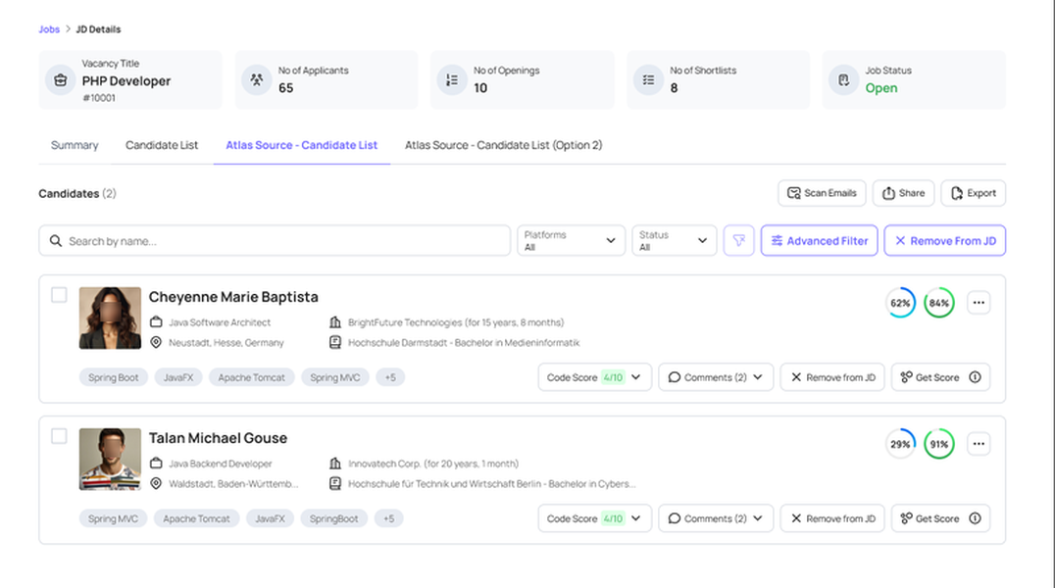Expand Talan's Code Score dropdown
This screenshot has height=588, width=1055.
click(x=594, y=518)
